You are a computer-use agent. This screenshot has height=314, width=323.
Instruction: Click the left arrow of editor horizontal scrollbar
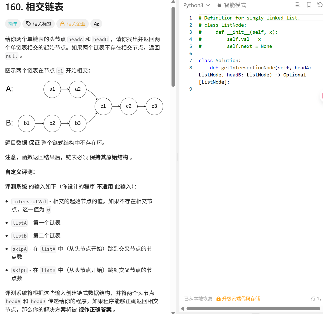(182, 309)
